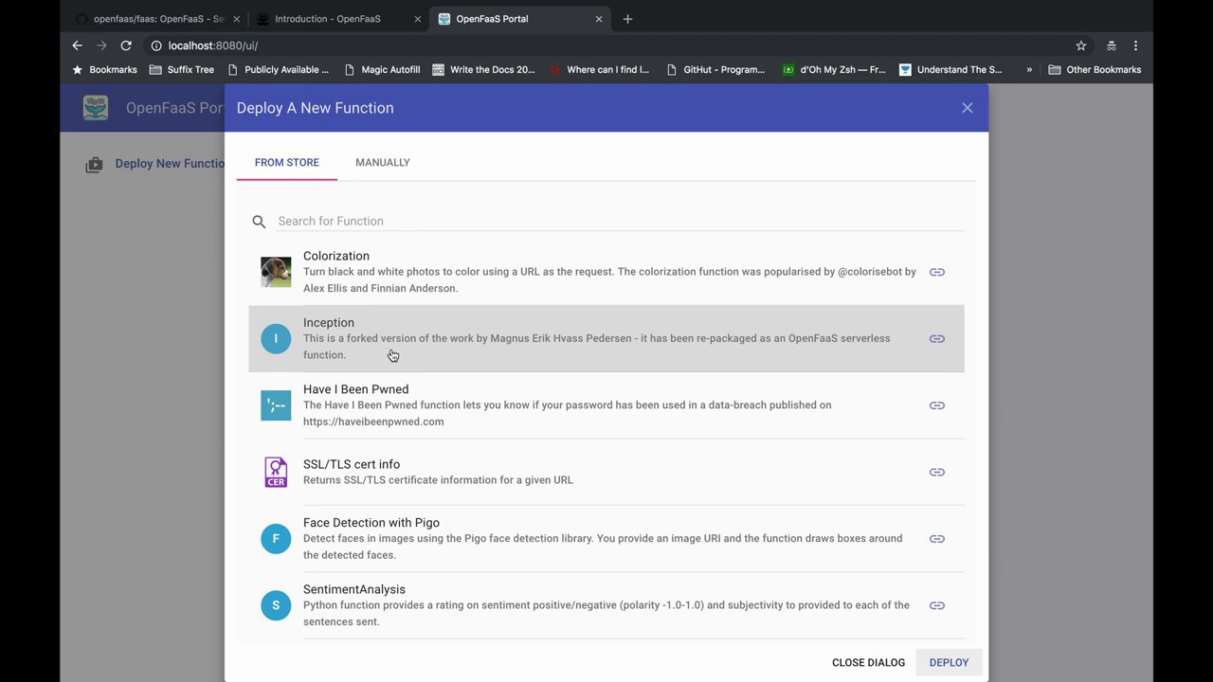View site information icon in address bar
Screen dimensions: 1213x682
point(156,45)
